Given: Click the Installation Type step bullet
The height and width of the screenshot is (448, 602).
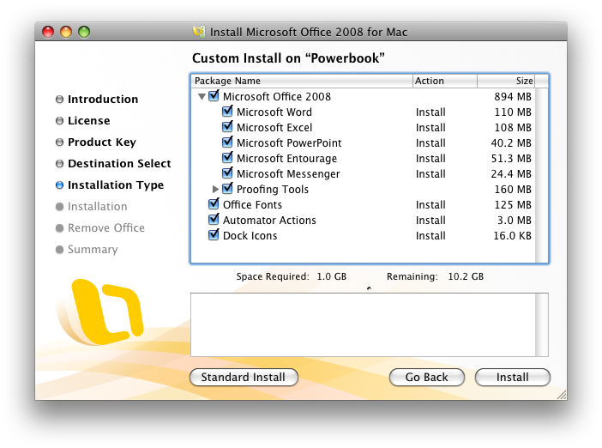Looking at the screenshot, I should pos(59,185).
